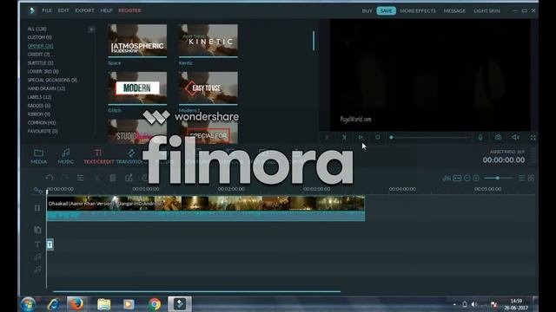Click the first music track note icon

coord(37,257)
